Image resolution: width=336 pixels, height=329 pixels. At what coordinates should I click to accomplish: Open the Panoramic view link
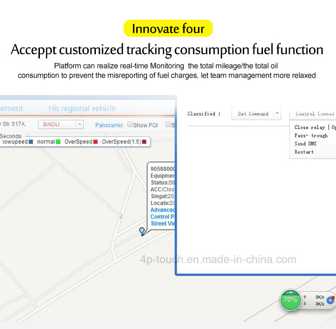coord(109,125)
